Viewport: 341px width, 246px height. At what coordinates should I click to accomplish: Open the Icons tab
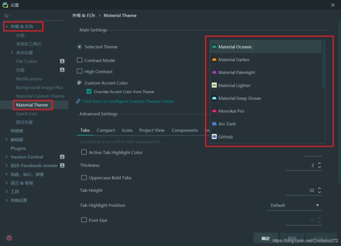click(127, 130)
